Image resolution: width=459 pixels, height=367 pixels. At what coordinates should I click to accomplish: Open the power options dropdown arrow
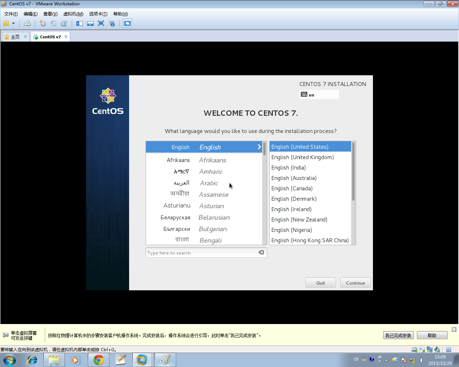[x=14, y=23]
